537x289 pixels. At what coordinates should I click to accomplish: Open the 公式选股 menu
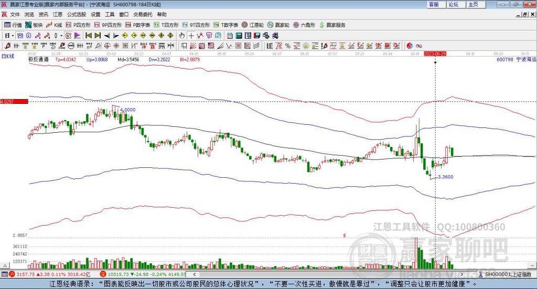[77, 14]
